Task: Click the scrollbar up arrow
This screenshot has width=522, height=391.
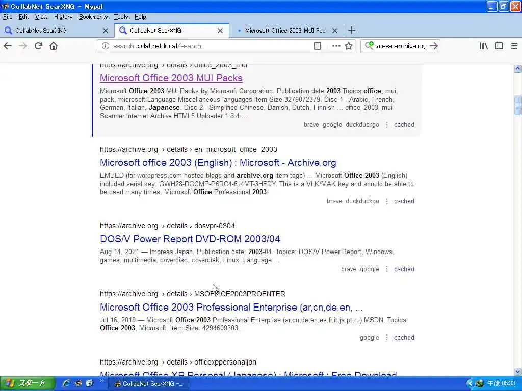Action: point(517,69)
